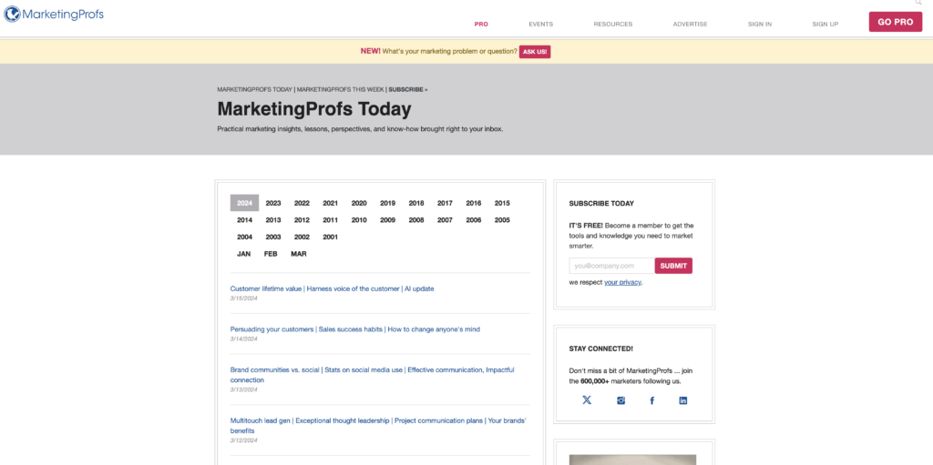Viewport: 933px width, 465px height.
Task: Go to SIGN IN in navigation
Action: click(760, 25)
